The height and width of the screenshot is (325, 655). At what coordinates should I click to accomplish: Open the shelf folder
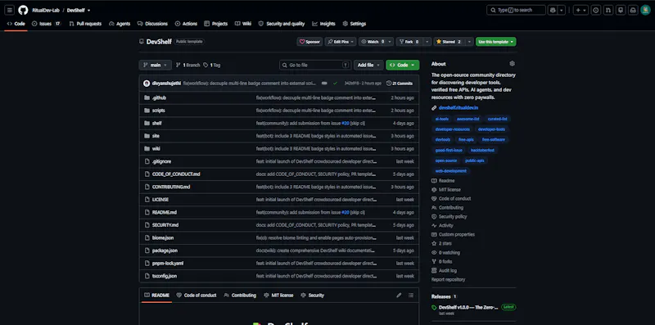(156, 124)
